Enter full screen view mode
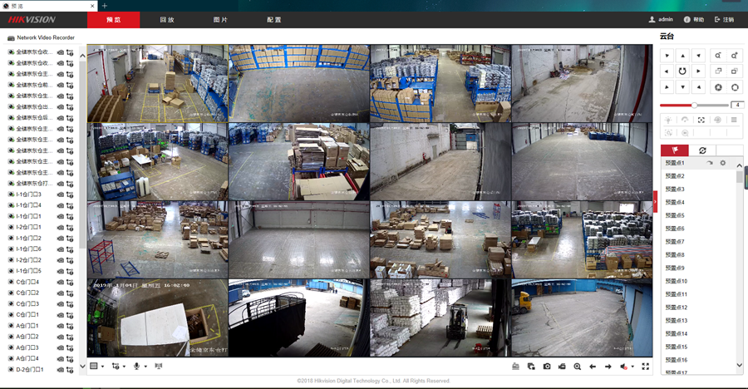Viewport: 748px width, 389px height. click(x=645, y=367)
